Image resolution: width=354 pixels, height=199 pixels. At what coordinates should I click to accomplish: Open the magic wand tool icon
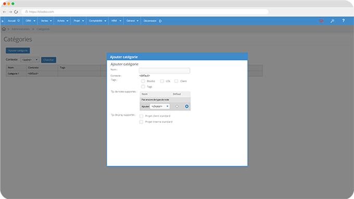click(332, 21)
